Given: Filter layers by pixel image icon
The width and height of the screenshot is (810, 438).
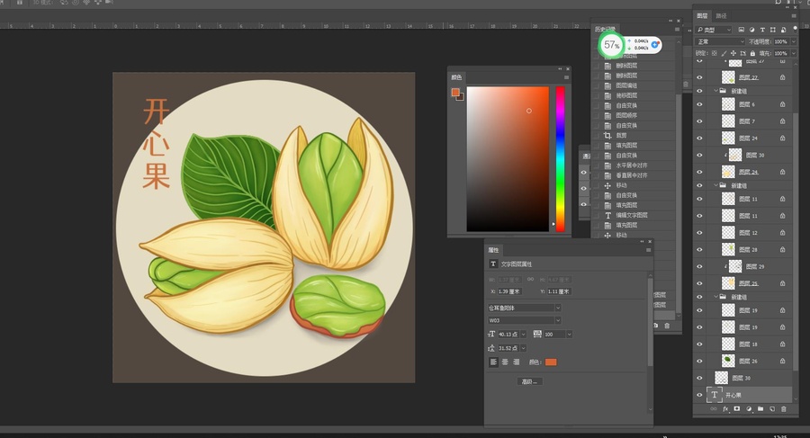Looking at the screenshot, I should (x=742, y=30).
